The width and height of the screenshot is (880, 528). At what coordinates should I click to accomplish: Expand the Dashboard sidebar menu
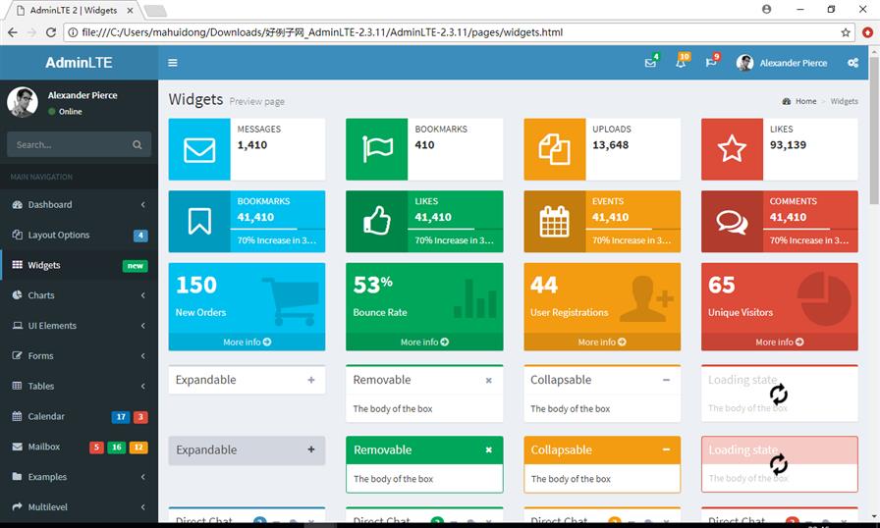tap(79, 205)
